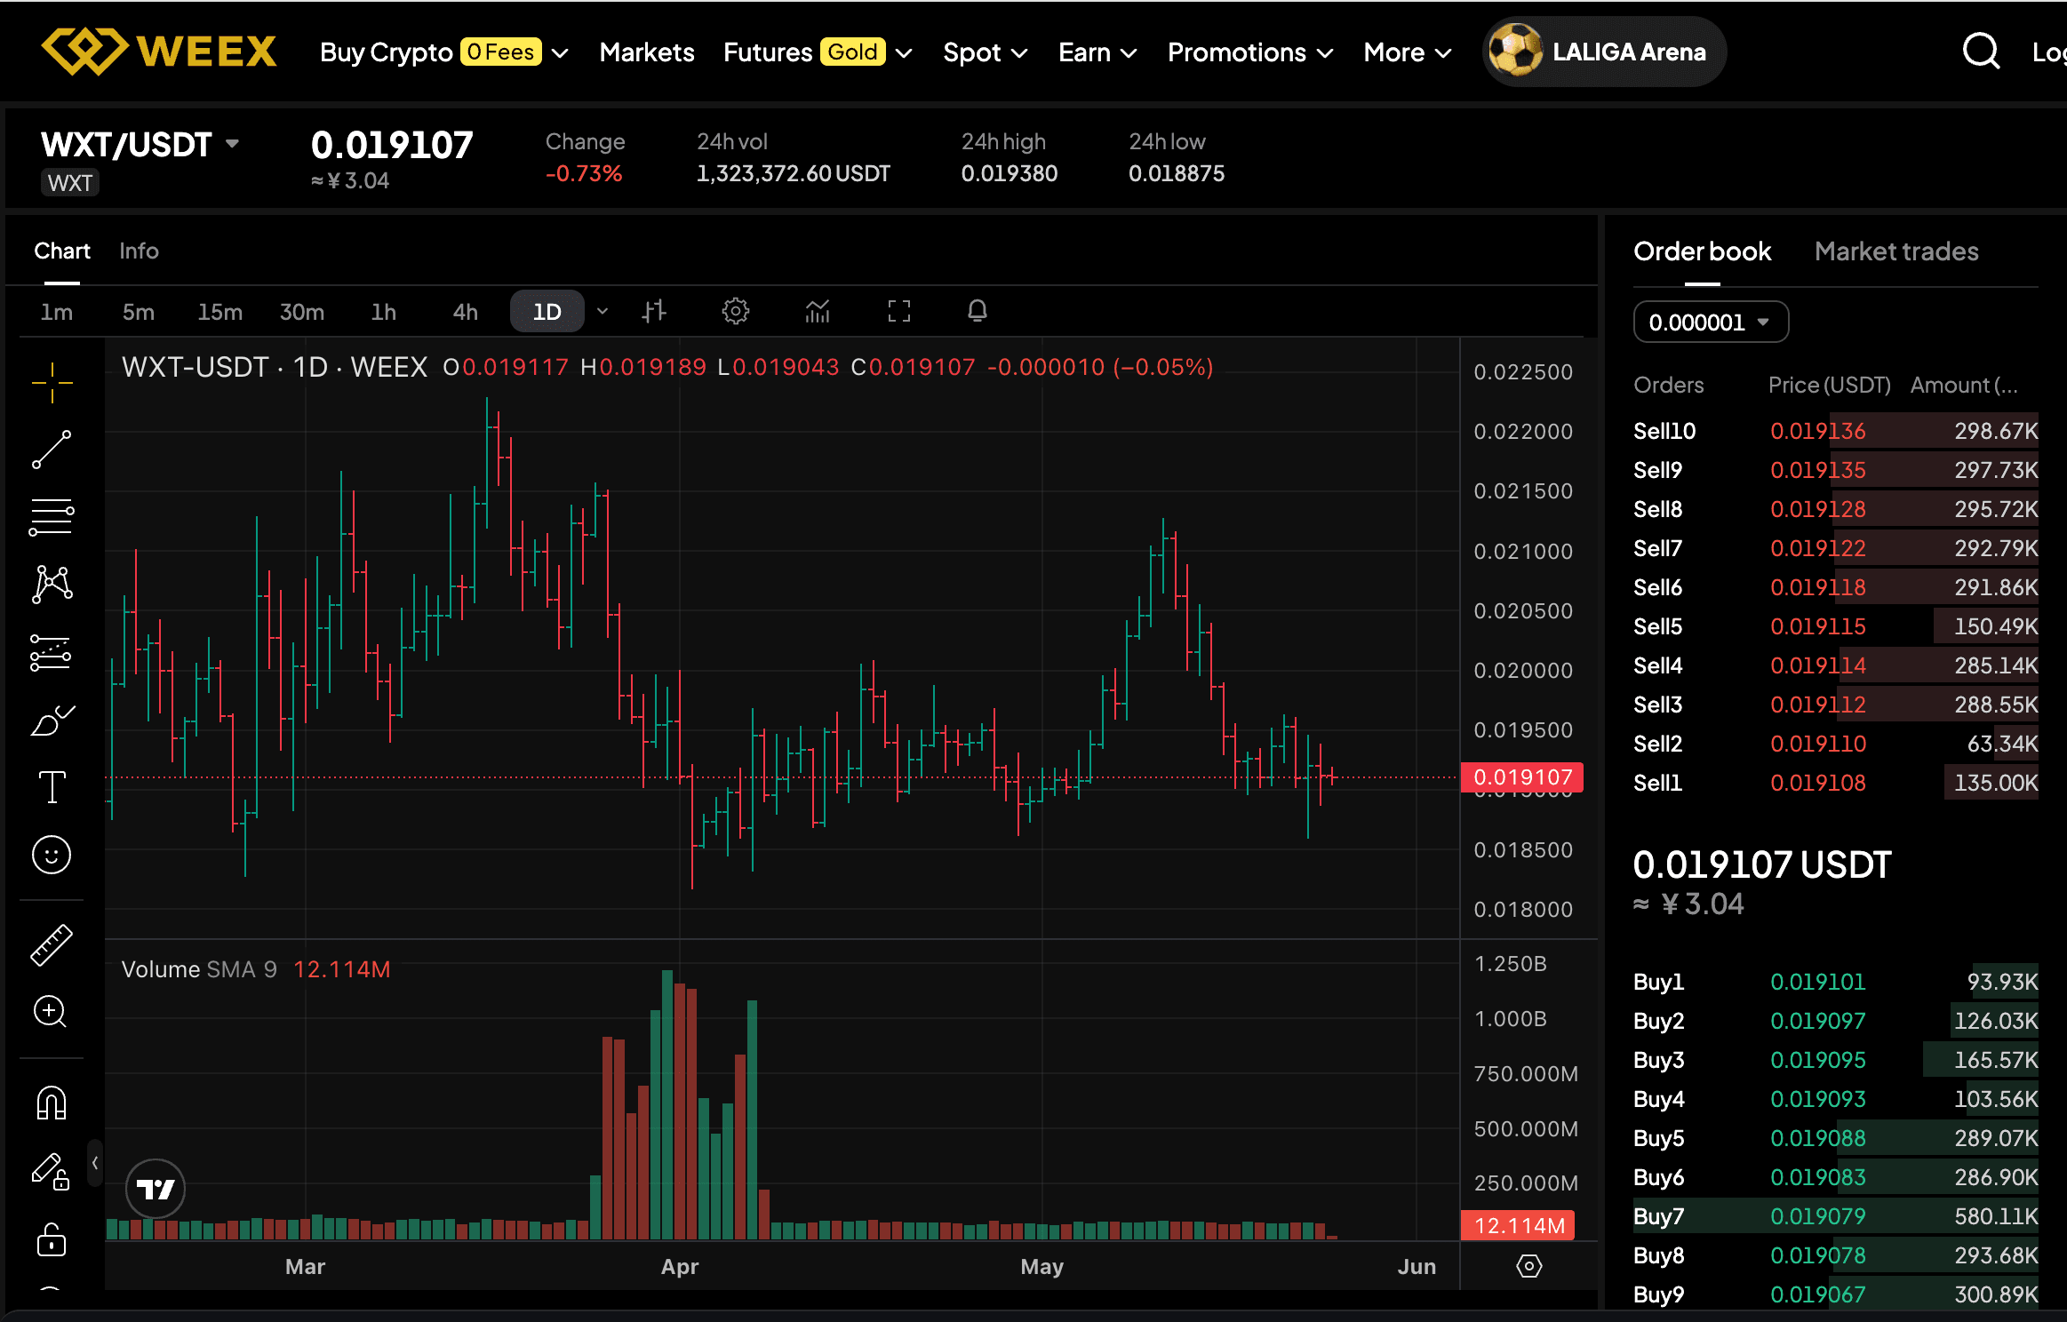Select the 30m timeframe

[x=302, y=312]
